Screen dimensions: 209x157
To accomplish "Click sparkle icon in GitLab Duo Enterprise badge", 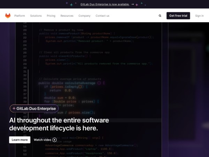I will 14,109.
